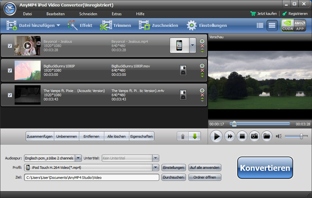This screenshot has width=312, height=198.
Task: Switch to detailed list view
Action: (x=272, y=25)
